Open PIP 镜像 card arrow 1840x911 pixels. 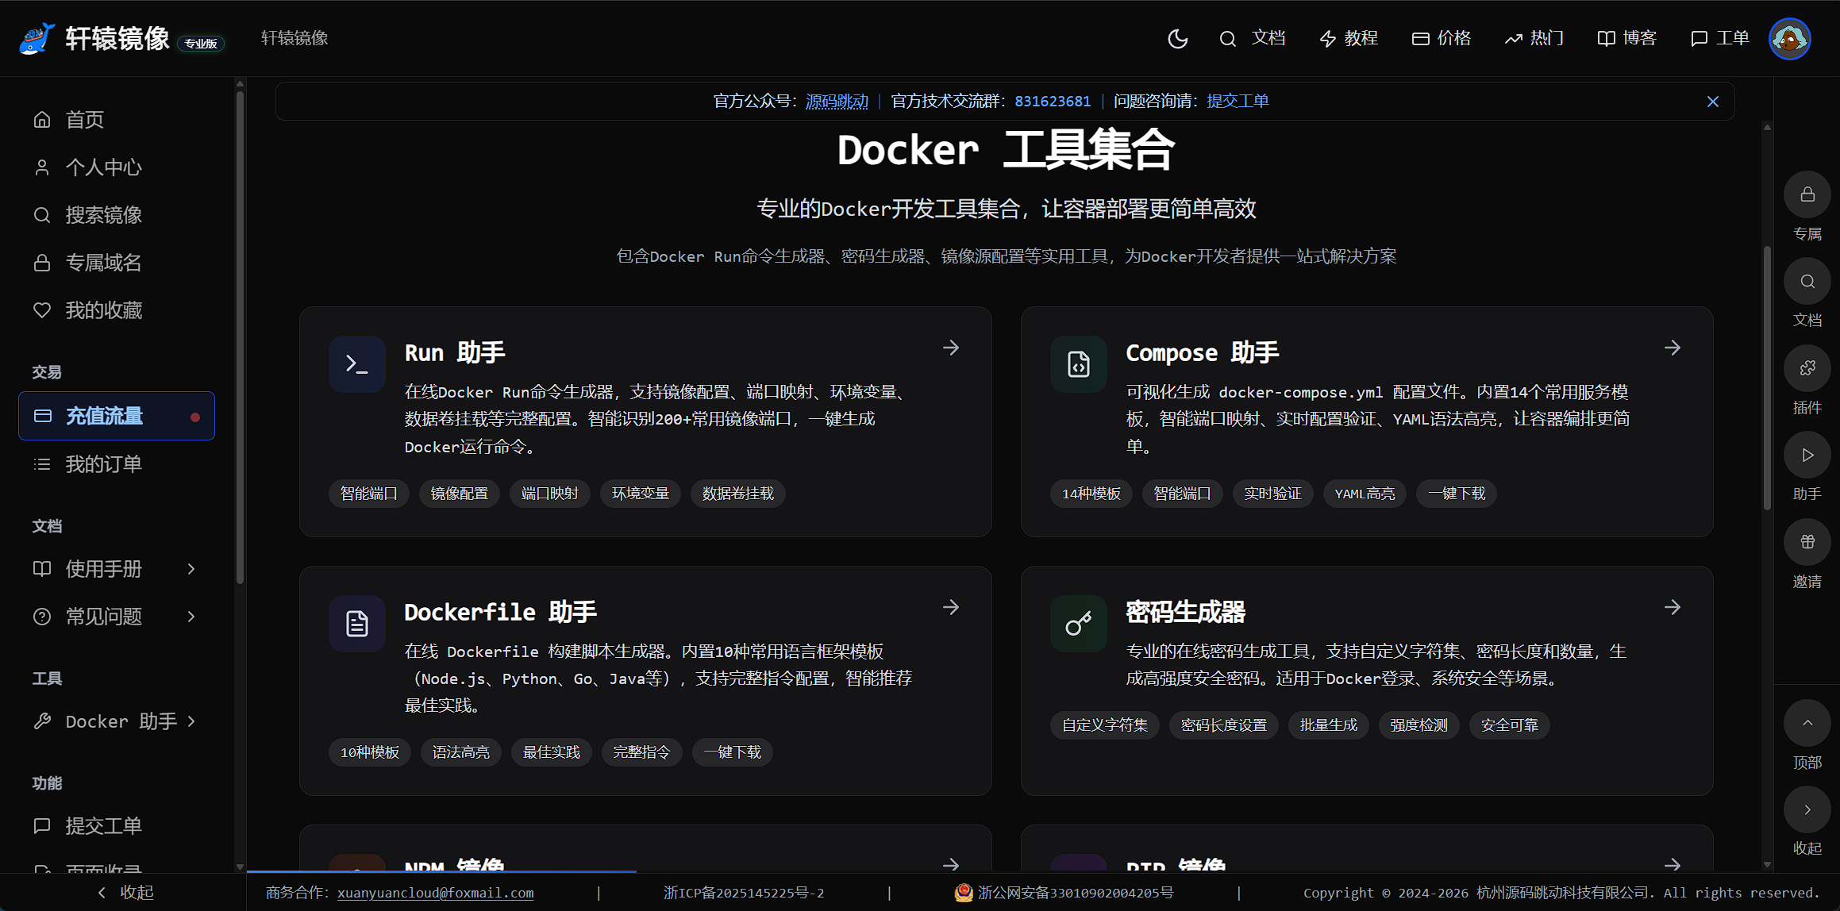[x=1673, y=864]
